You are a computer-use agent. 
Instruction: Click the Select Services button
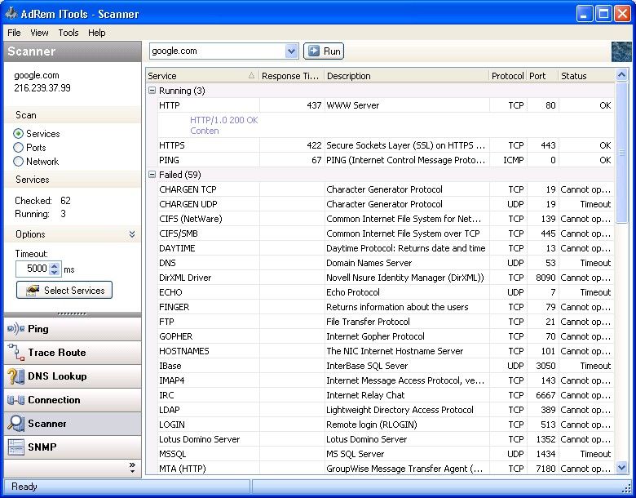click(x=64, y=291)
